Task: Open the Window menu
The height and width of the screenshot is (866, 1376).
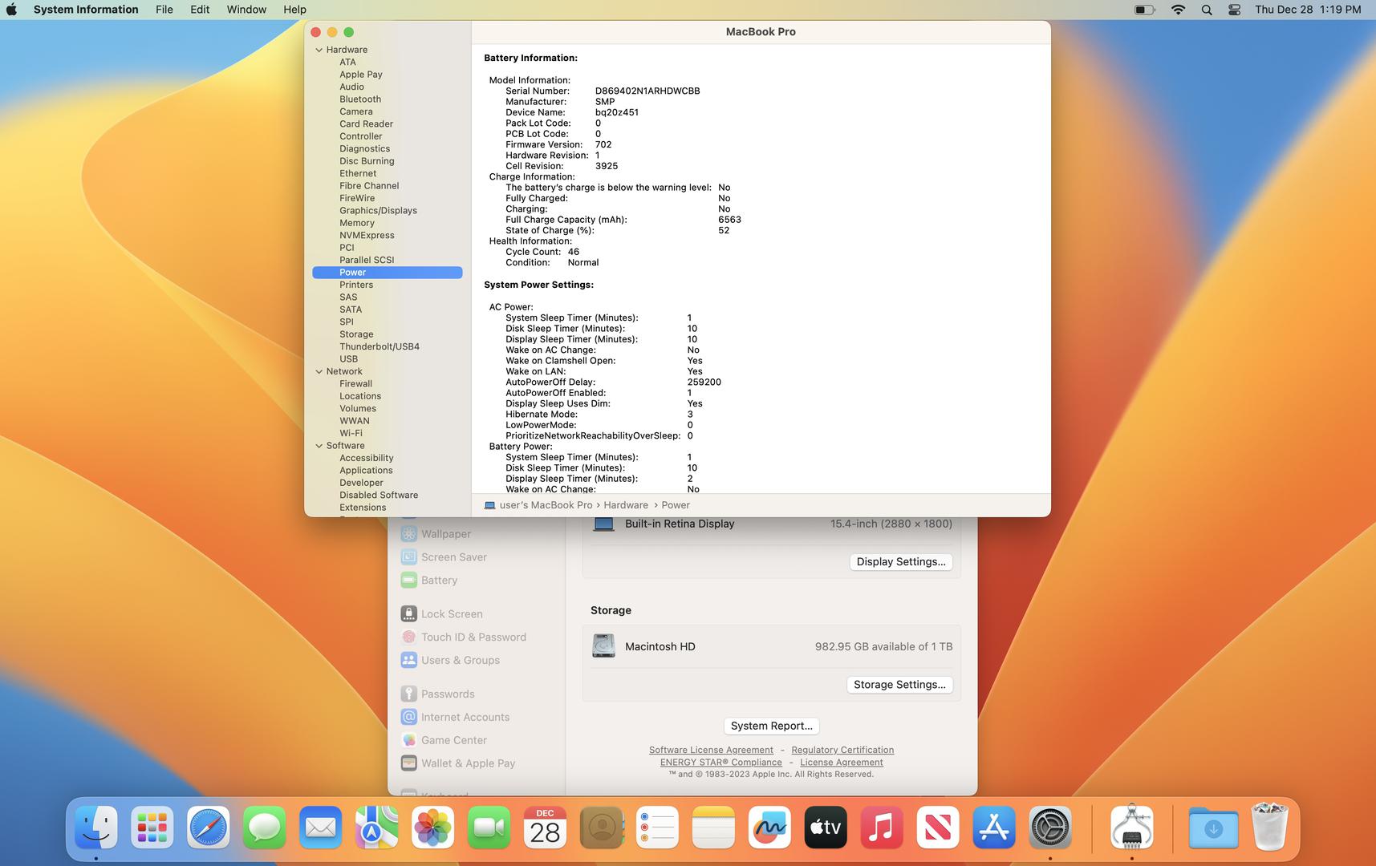Action: (x=246, y=10)
